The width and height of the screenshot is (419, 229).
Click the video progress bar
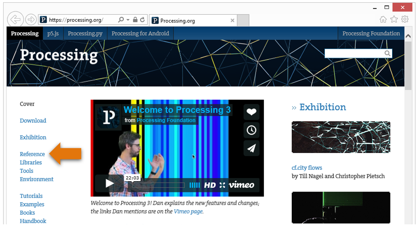click(x=159, y=185)
